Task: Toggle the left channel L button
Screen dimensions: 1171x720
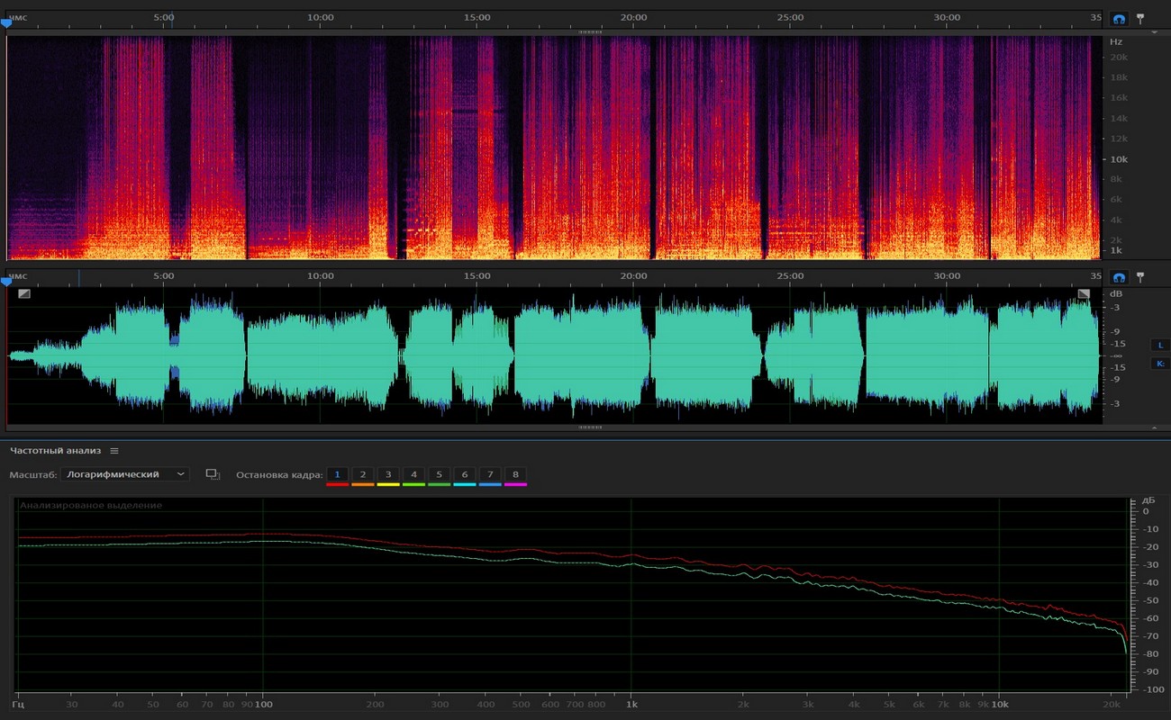Action: [1160, 345]
